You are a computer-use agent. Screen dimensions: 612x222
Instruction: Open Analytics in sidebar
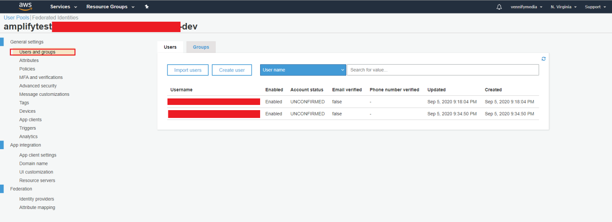pos(28,137)
